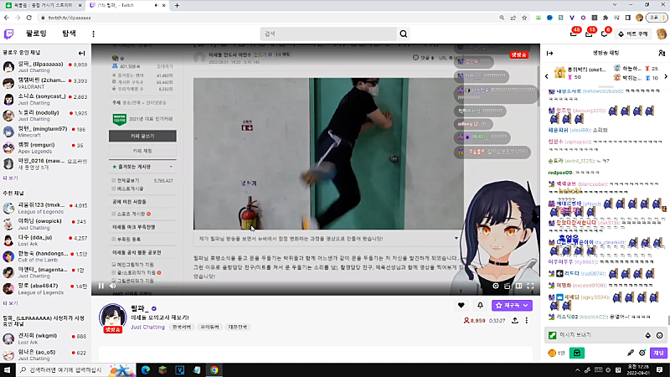Open the Twitch home logo

coord(8,34)
